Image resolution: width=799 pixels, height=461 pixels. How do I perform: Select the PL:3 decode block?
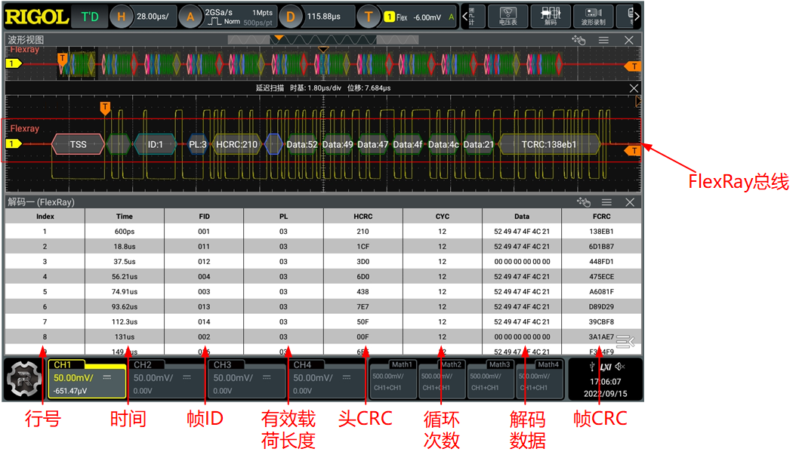tap(198, 145)
